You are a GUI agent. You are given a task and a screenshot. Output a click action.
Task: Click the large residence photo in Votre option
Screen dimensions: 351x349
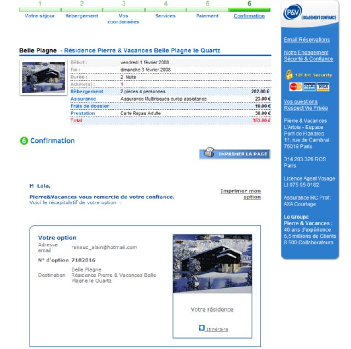(212, 264)
